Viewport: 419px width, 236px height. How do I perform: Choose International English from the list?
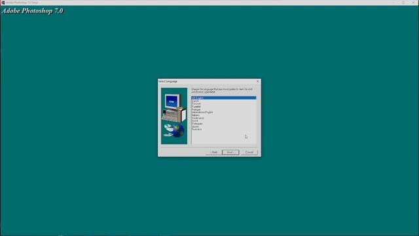pos(202,112)
